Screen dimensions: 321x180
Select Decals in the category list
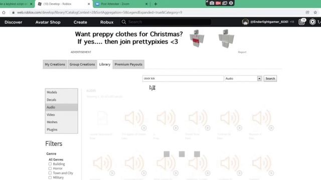[x=61, y=100]
